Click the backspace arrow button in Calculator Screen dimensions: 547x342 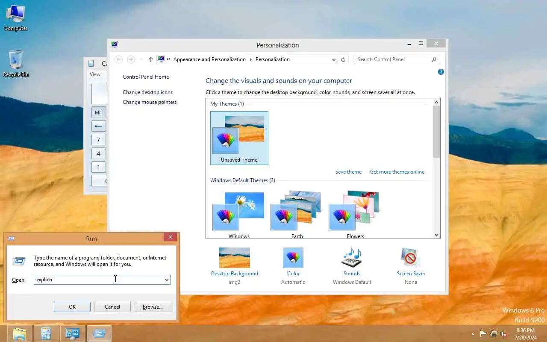point(99,126)
